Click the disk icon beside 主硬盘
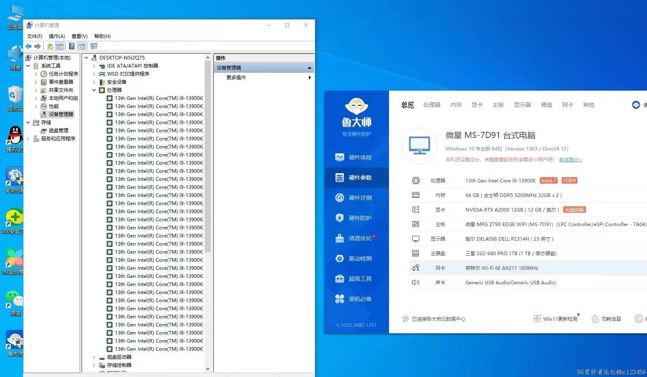This screenshot has height=377, width=647. pos(416,253)
